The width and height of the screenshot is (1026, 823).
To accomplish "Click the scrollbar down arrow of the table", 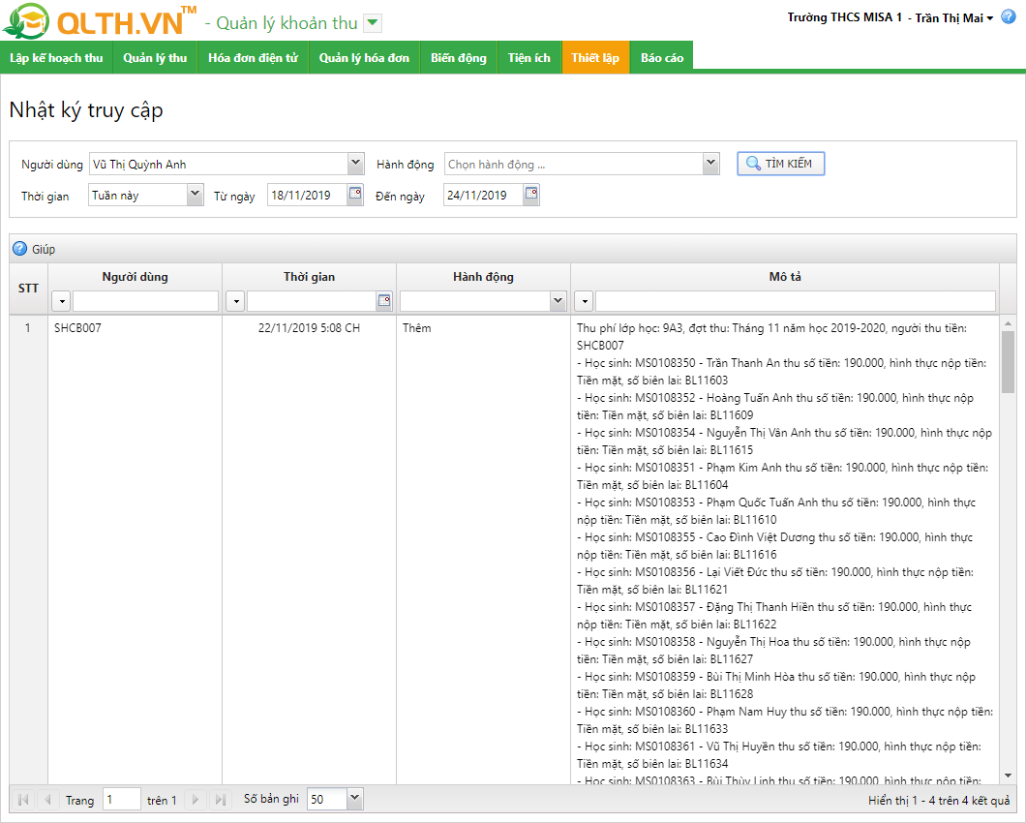I will click(1008, 776).
